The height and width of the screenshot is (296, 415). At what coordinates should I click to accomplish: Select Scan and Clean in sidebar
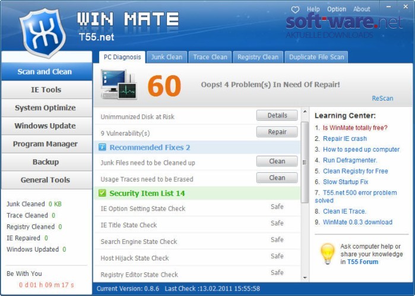click(x=46, y=72)
